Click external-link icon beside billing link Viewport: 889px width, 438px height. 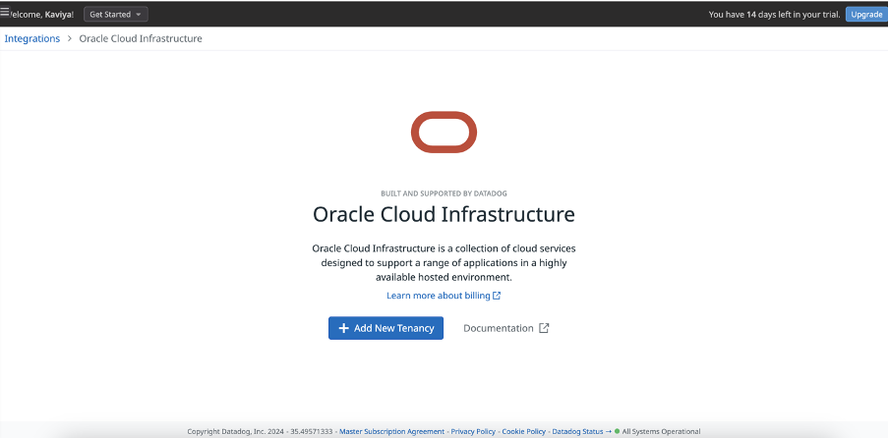pyautogui.click(x=497, y=296)
